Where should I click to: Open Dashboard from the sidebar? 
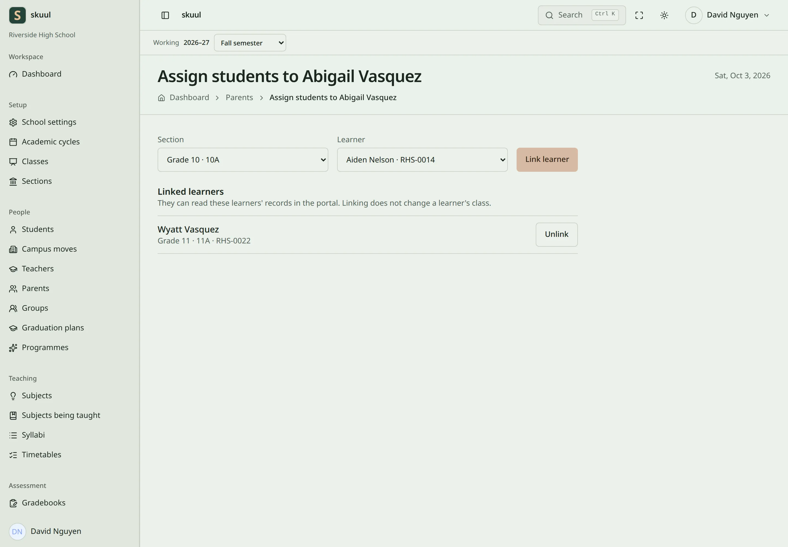click(x=69, y=74)
